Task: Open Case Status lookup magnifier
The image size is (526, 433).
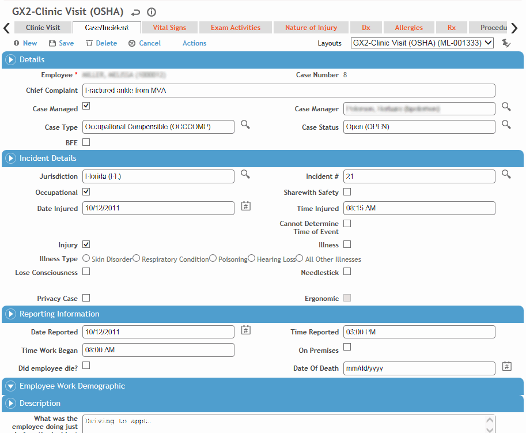Action: click(x=506, y=125)
